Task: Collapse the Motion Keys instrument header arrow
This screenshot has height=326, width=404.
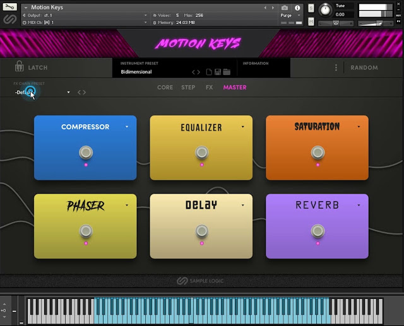Action: point(26,8)
